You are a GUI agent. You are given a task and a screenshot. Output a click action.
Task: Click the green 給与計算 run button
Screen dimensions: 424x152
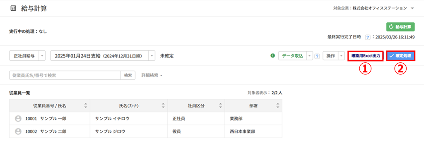click(x=400, y=27)
